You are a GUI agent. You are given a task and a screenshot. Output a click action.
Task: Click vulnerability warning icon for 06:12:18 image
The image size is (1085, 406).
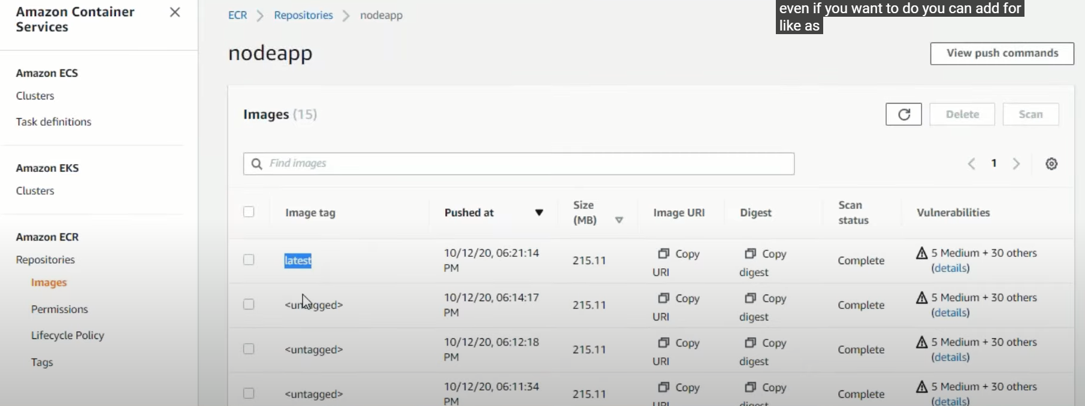[x=922, y=343]
